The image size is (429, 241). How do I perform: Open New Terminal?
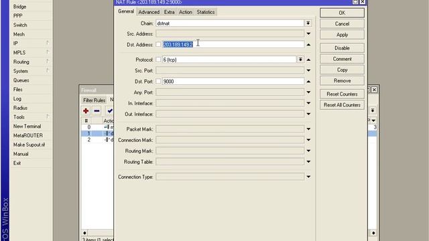[x=27, y=127]
